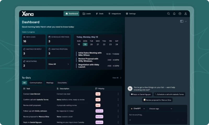Expand the layout options chevron
The image size is (209, 125).
pyautogui.click(x=186, y=21)
